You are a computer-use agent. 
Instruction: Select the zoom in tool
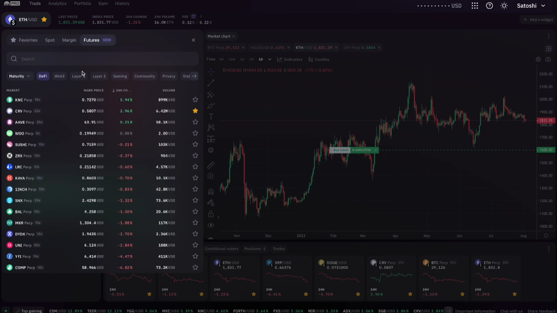[211, 177]
